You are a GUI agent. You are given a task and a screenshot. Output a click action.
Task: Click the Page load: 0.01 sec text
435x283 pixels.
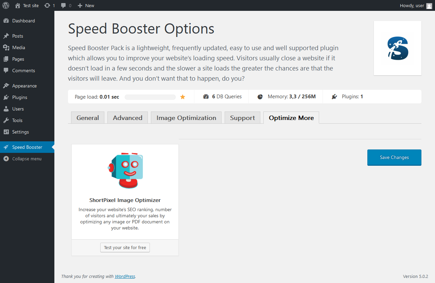coord(97,97)
